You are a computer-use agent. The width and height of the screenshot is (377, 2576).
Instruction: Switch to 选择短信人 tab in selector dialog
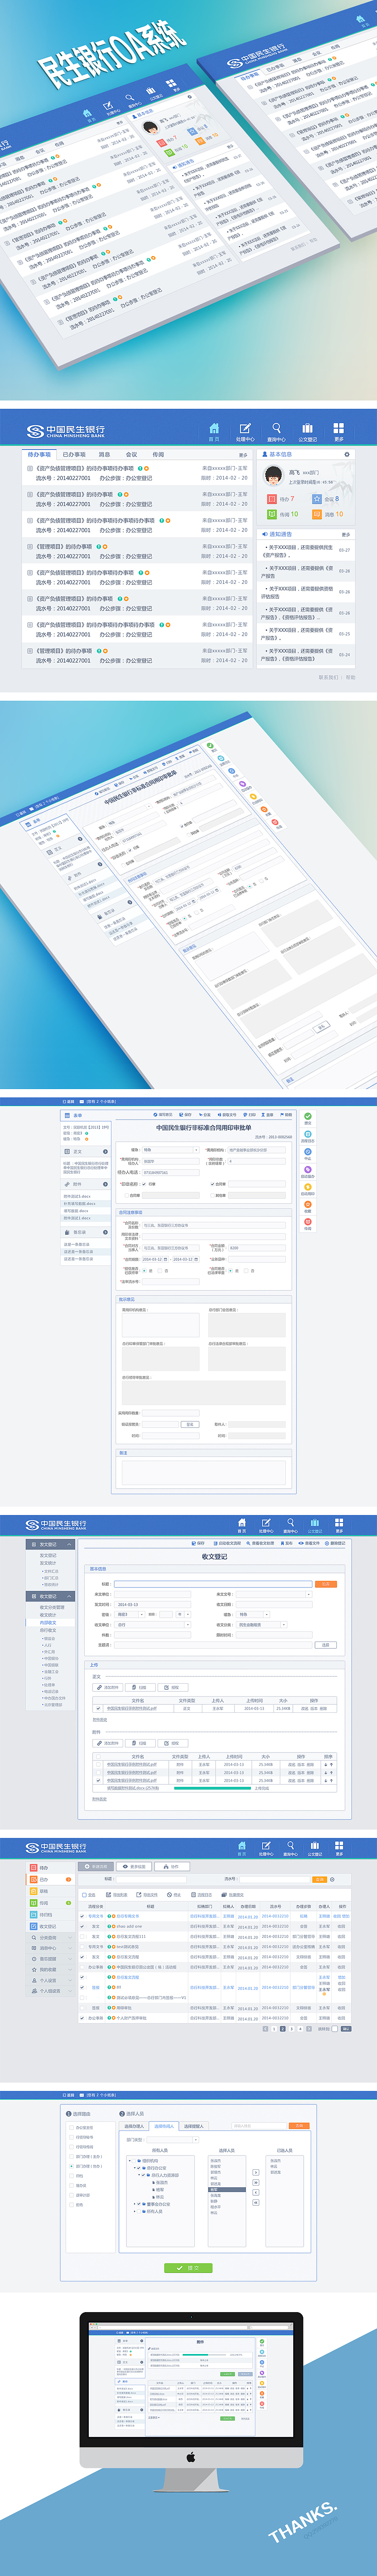[194, 2126]
